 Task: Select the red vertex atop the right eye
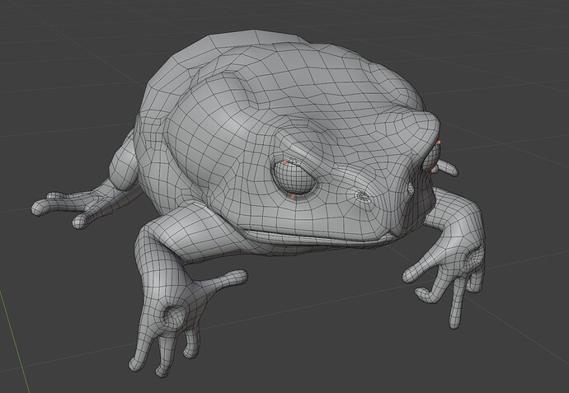[438, 143]
